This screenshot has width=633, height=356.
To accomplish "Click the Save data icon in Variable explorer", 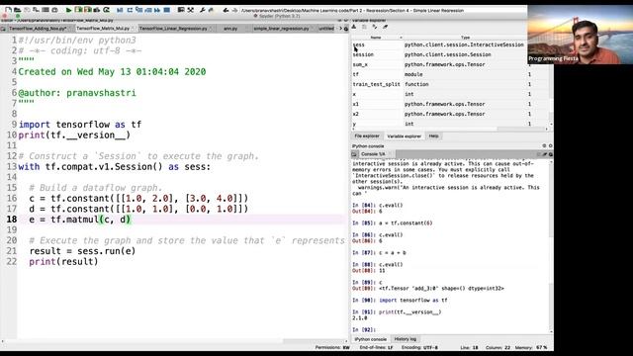I will click(x=364, y=27).
